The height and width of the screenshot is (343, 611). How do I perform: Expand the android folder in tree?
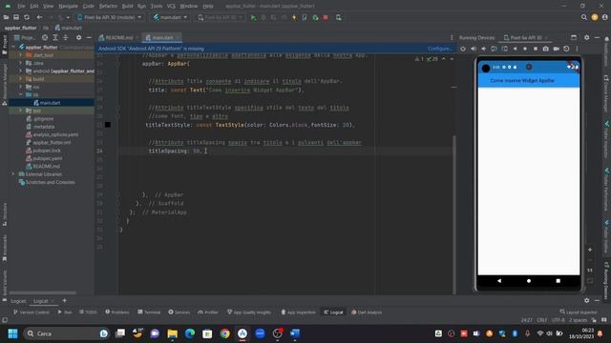(20, 71)
